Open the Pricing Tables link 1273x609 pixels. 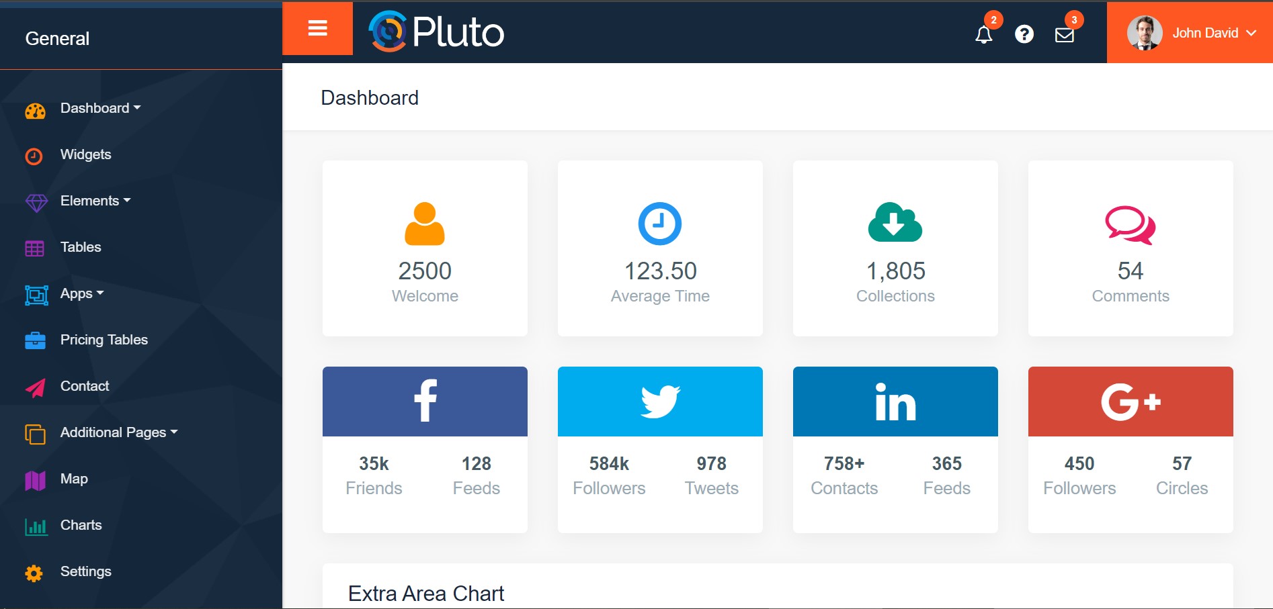(x=104, y=340)
